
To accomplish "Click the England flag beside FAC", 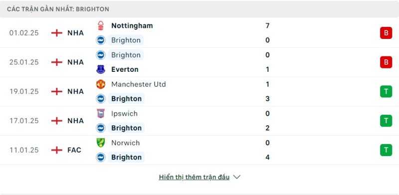I will click(57, 150).
